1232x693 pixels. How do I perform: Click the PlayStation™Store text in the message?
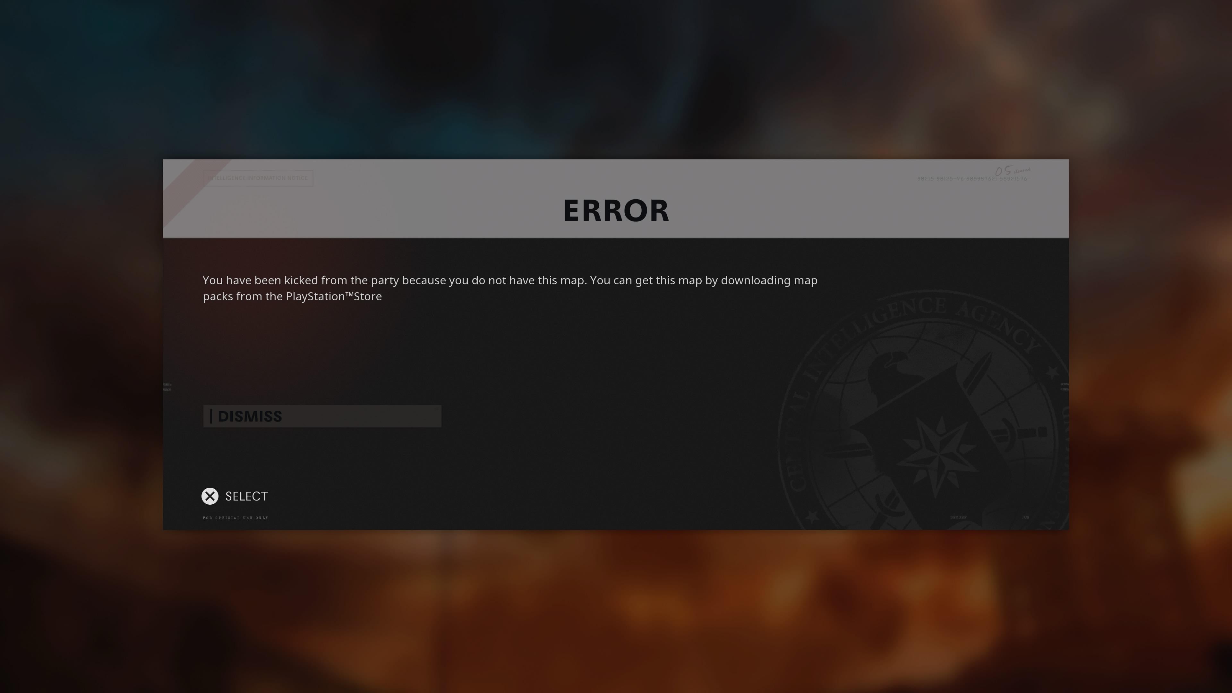(x=334, y=296)
